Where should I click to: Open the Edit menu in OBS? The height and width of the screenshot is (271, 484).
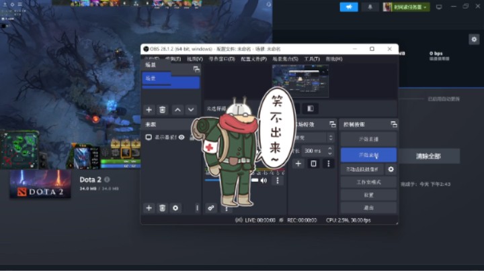tap(173, 59)
